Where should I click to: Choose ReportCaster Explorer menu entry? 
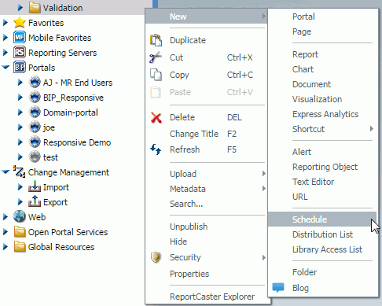(x=212, y=297)
